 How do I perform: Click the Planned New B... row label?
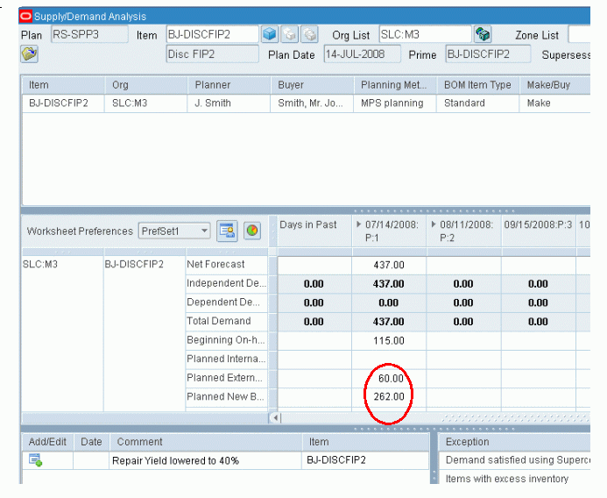coord(227,397)
